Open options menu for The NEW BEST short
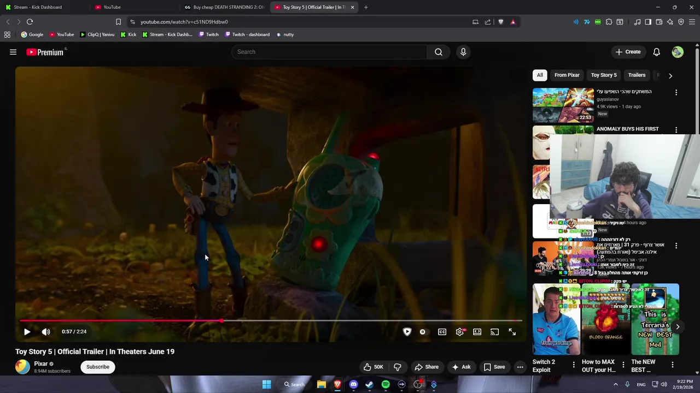700x393 pixels. pyautogui.click(x=672, y=364)
